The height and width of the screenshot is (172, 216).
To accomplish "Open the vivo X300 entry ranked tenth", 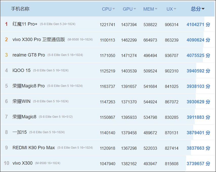I will [x=23, y=163].
